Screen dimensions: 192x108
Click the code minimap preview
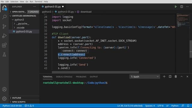pos(183,20)
